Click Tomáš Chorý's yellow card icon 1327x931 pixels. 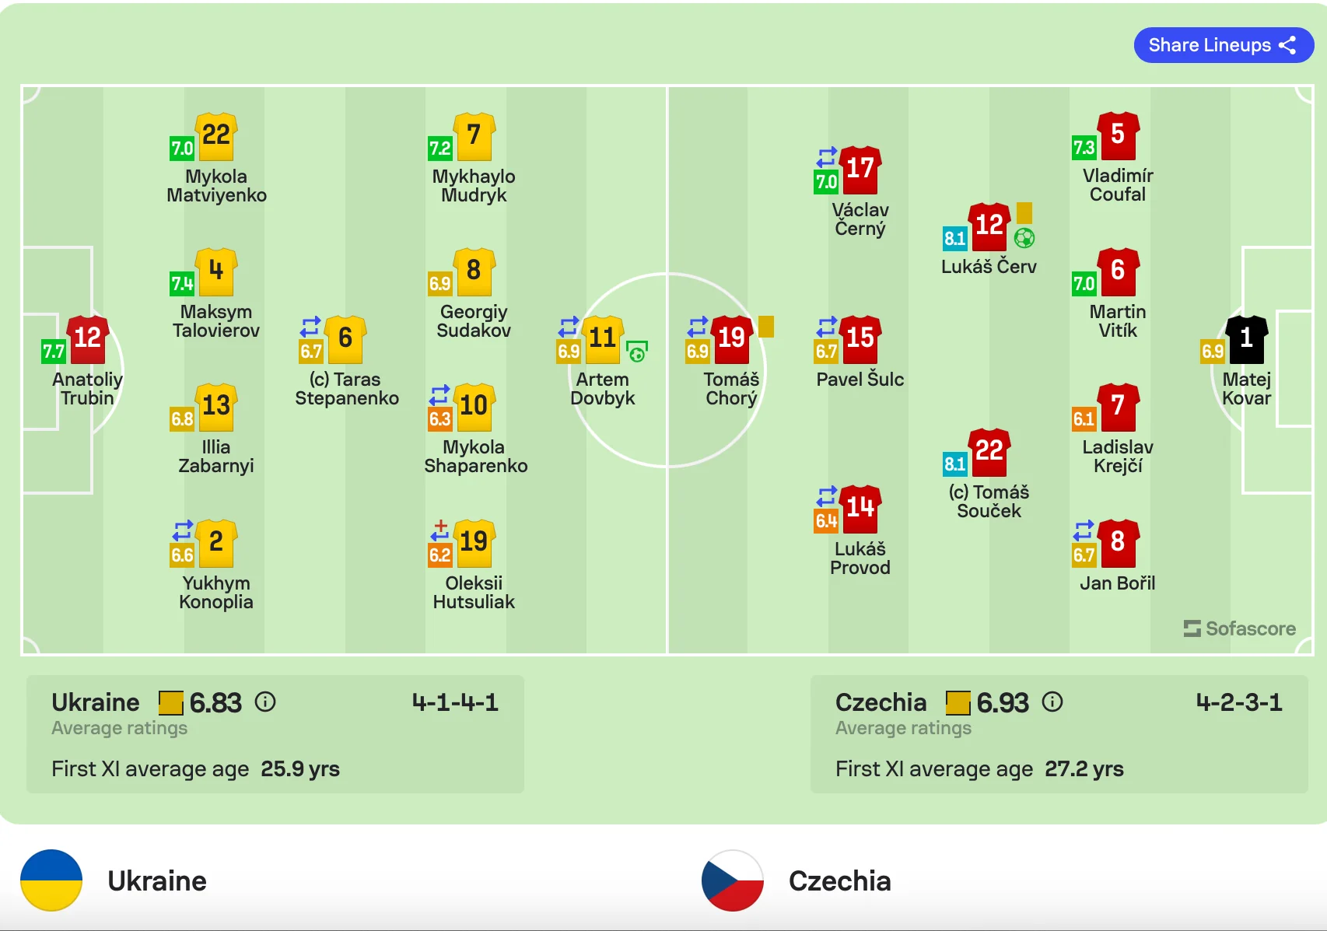tap(766, 326)
